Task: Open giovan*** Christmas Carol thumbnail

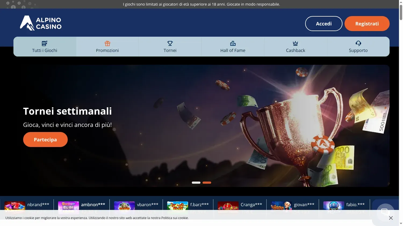Action: pos(281,208)
